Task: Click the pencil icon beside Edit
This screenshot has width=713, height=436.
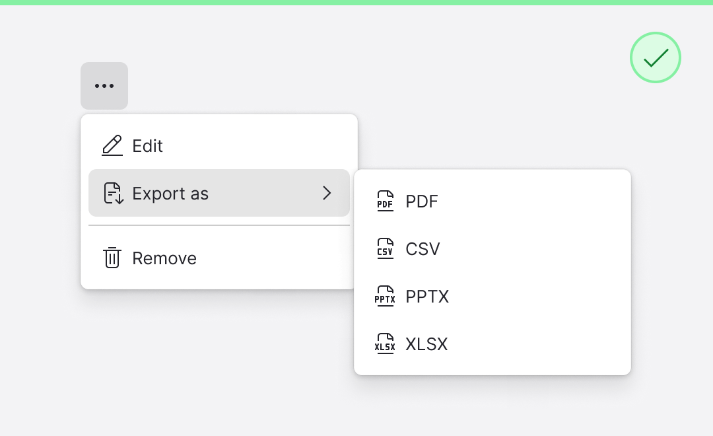Action: [112, 145]
